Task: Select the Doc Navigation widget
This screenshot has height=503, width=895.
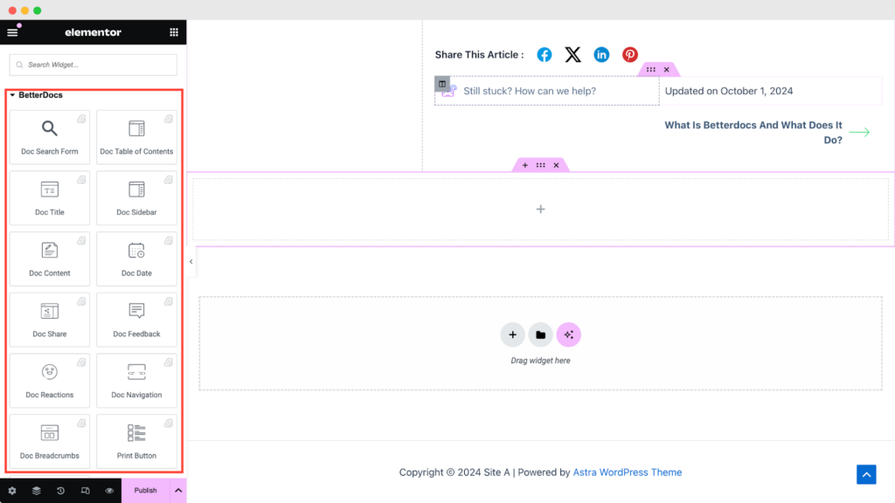Action: coord(136,381)
